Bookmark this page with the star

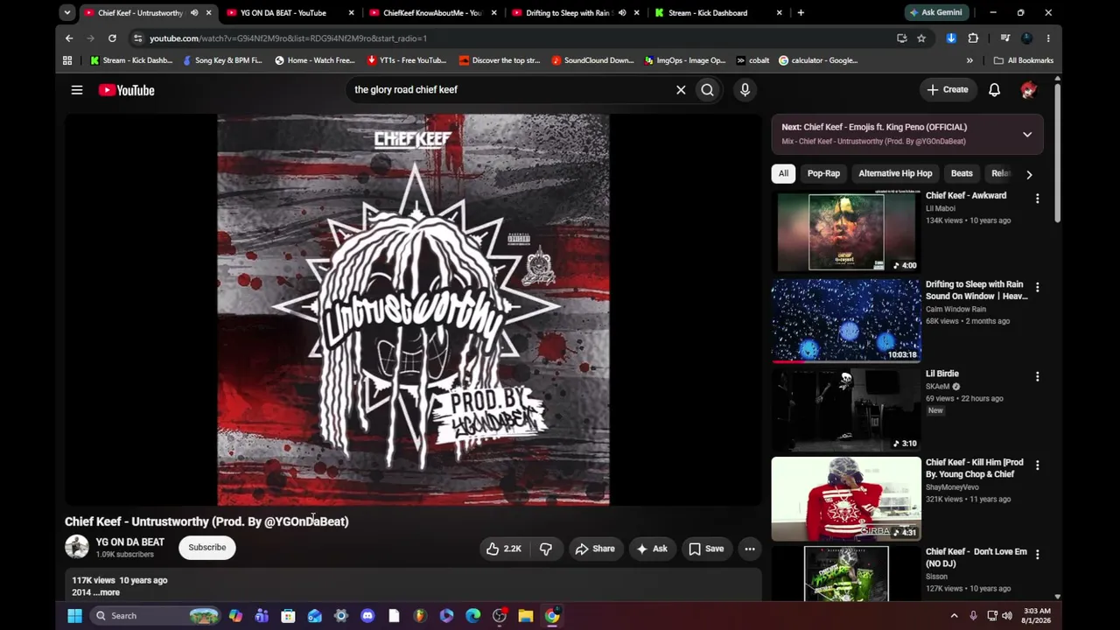(x=921, y=38)
